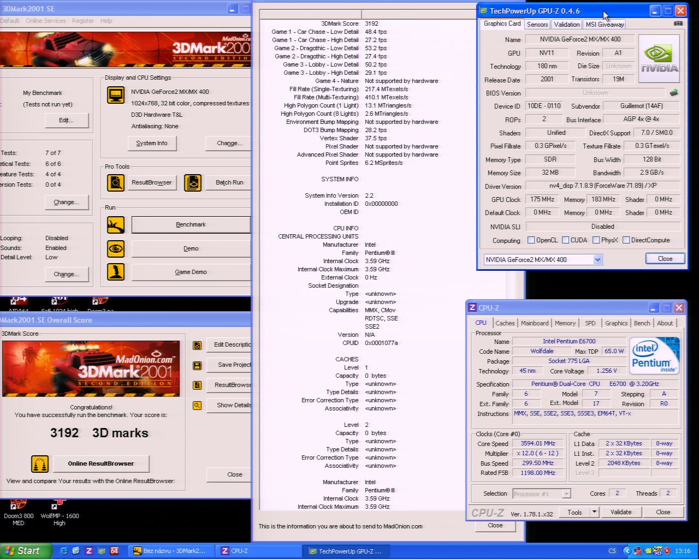Expand the Tools dropdown arrow in CPU-Z
This screenshot has width=699, height=559.
[x=594, y=512]
